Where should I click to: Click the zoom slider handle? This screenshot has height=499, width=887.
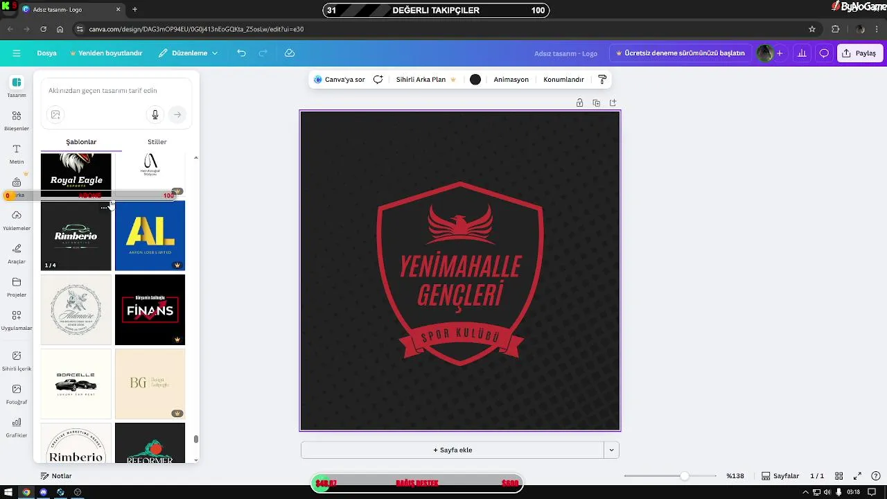(685, 476)
